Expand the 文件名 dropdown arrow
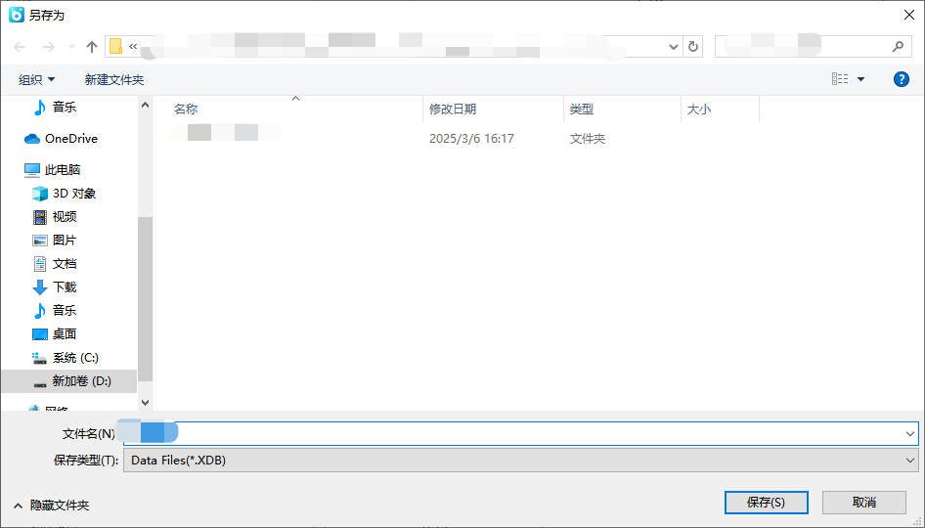The height and width of the screenshot is (528, 925). click(909, 433)
